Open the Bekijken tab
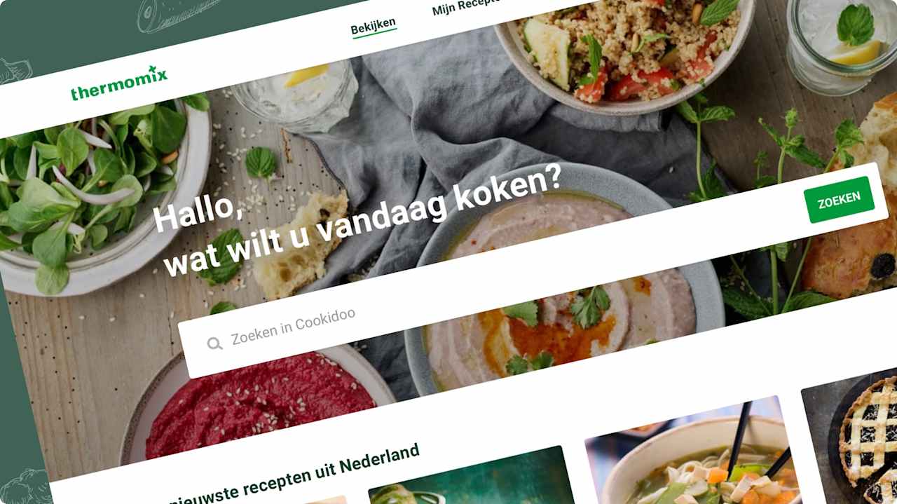The width and height of the screenshot is (897, 504). coord(374,27)
